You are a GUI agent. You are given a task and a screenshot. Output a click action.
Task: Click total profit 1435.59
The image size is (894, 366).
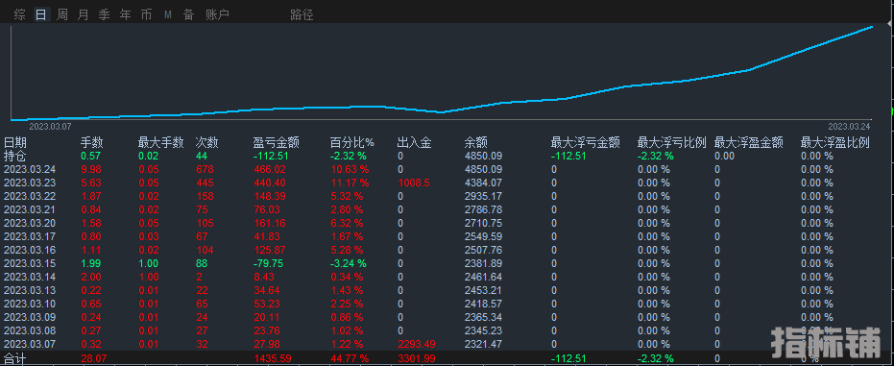point(272,358)
